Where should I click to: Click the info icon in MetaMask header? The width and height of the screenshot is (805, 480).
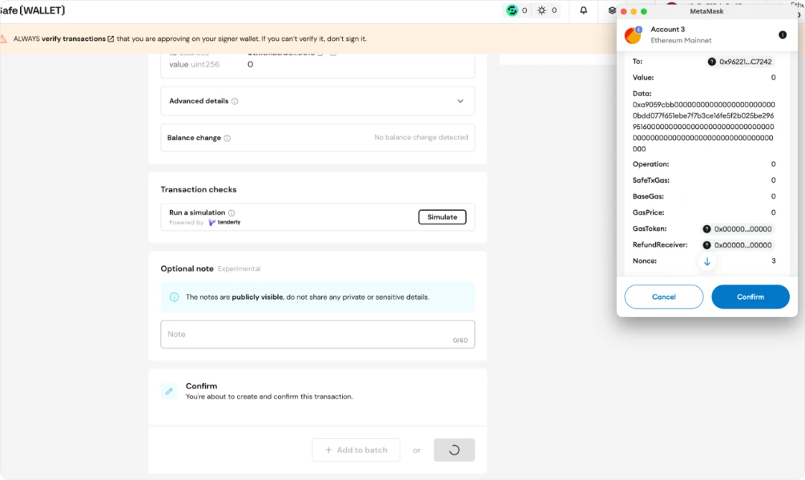tap(783, 35)
